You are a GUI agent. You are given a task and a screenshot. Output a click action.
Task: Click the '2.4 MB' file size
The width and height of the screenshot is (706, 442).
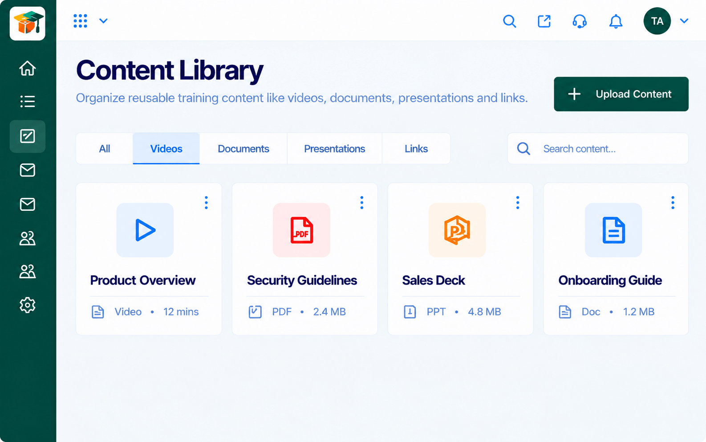pyautogui.click(x=329, y=312)
